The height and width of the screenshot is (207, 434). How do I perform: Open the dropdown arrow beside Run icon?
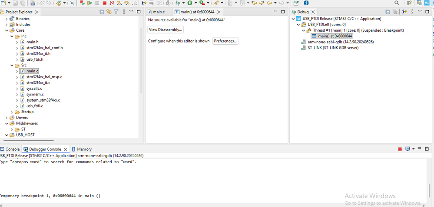195,3
